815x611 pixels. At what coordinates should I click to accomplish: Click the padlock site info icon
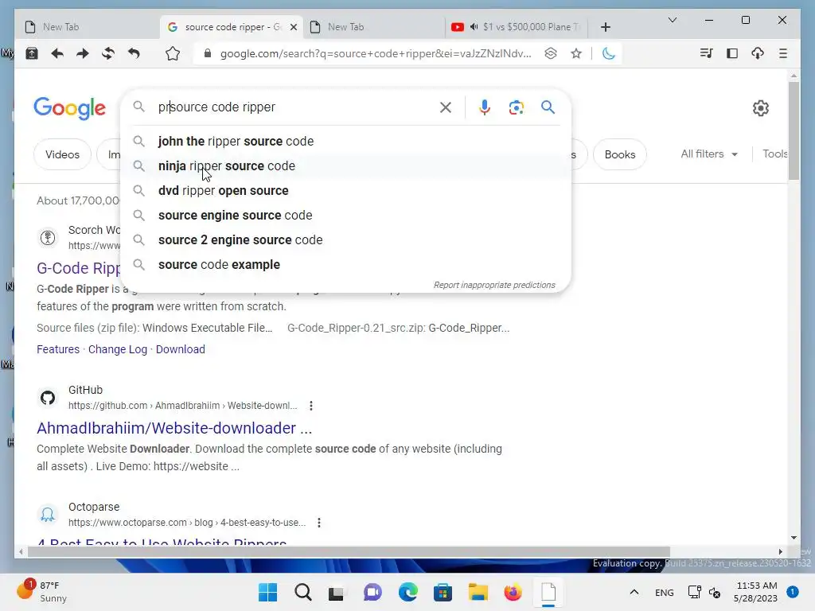click(x=208, y=53)
